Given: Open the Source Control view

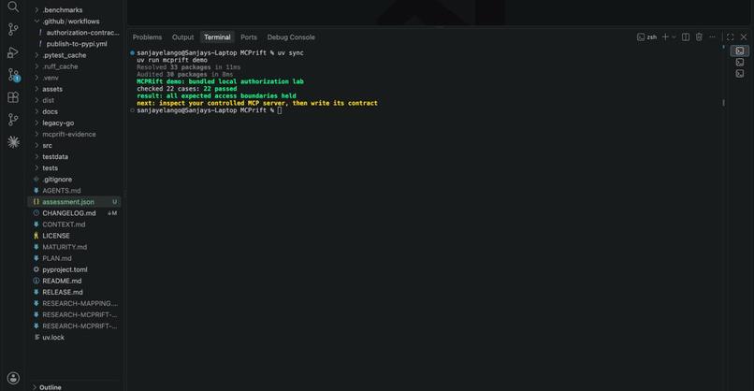Looking at the screenshot, I should tap(13, 29).
